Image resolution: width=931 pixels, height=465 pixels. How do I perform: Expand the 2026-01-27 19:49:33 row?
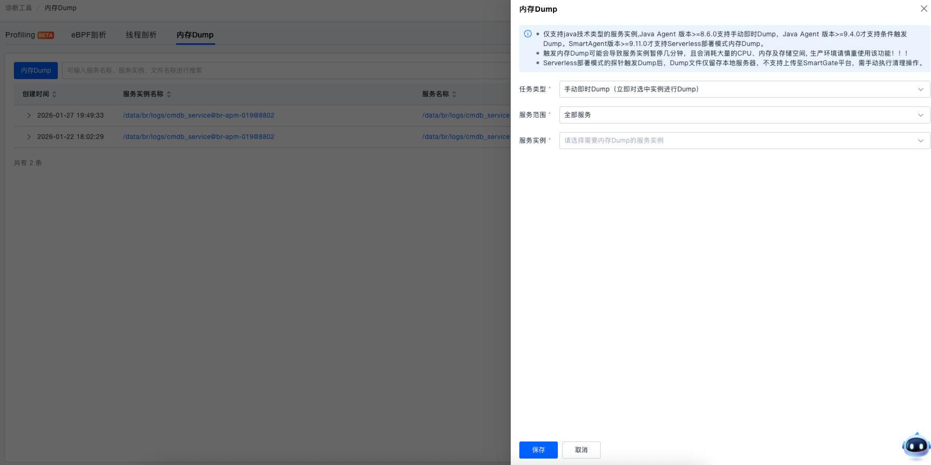tap(29, 115)
